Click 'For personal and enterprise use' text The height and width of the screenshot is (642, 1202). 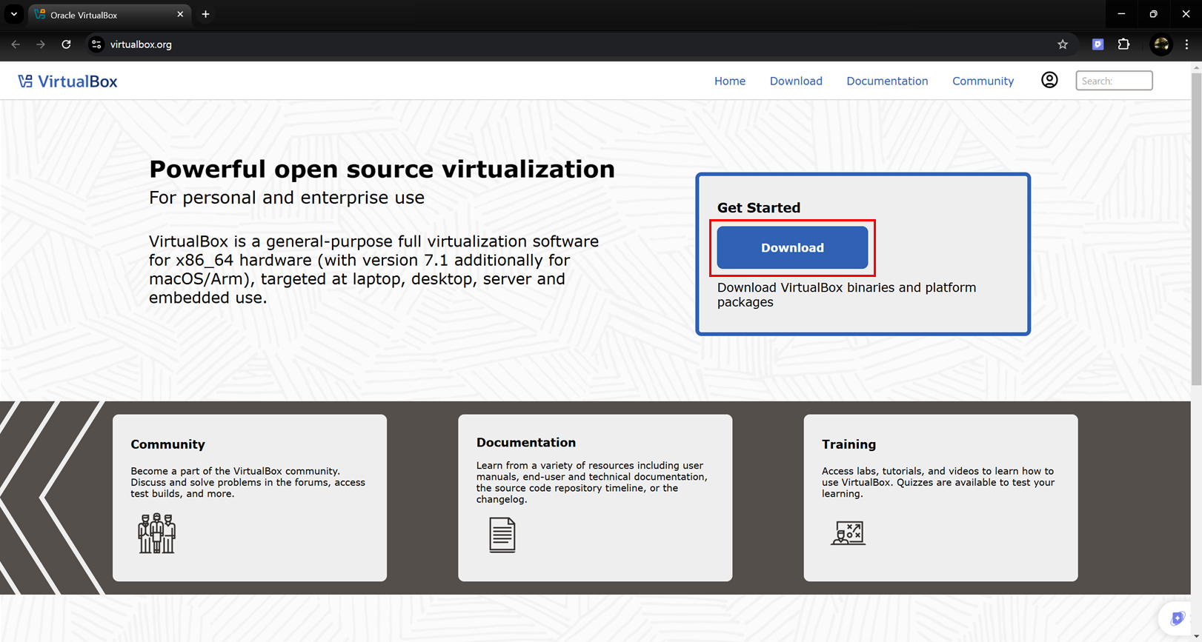(x=287, y=198)
